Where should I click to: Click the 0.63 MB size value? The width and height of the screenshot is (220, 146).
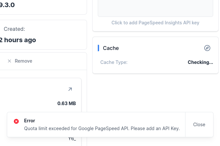pos(66,103)
